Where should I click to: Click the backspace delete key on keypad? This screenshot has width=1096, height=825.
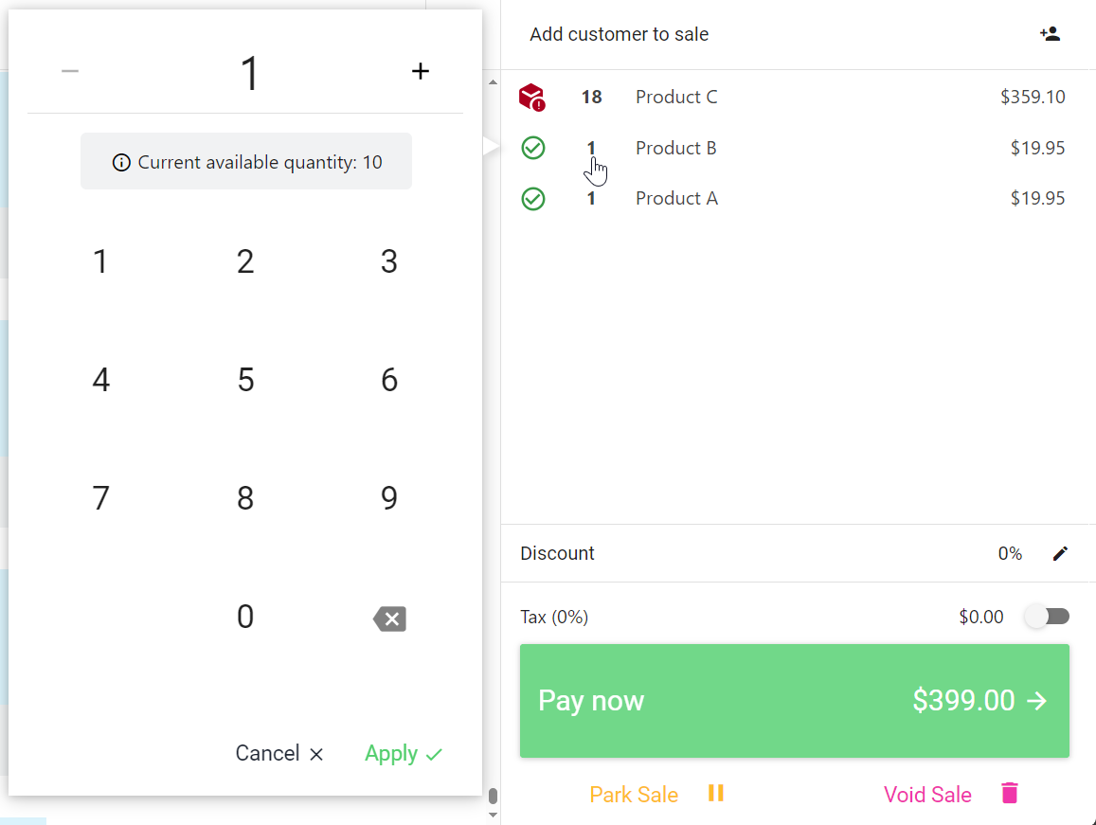point(389,619)
